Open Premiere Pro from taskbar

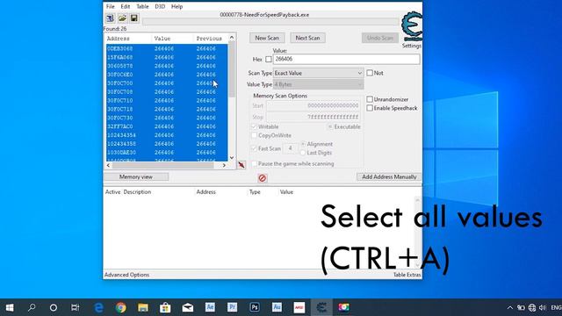232,307
